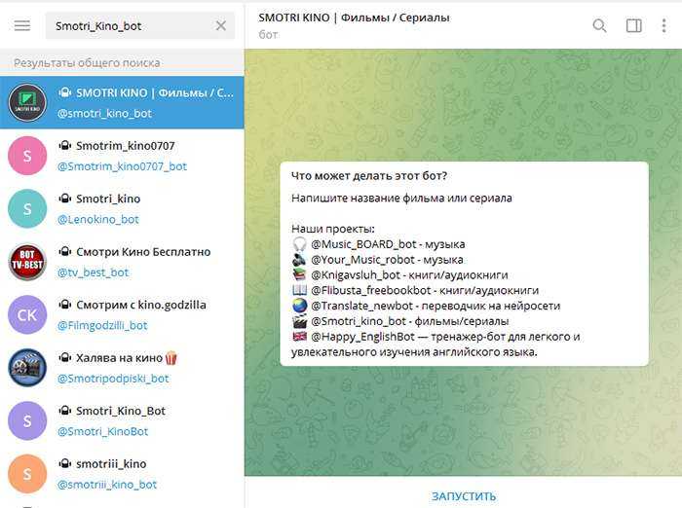Click the speaker emoji near Your_Music_robot
This screenshot has width=682, height=508.
[299, 260]
